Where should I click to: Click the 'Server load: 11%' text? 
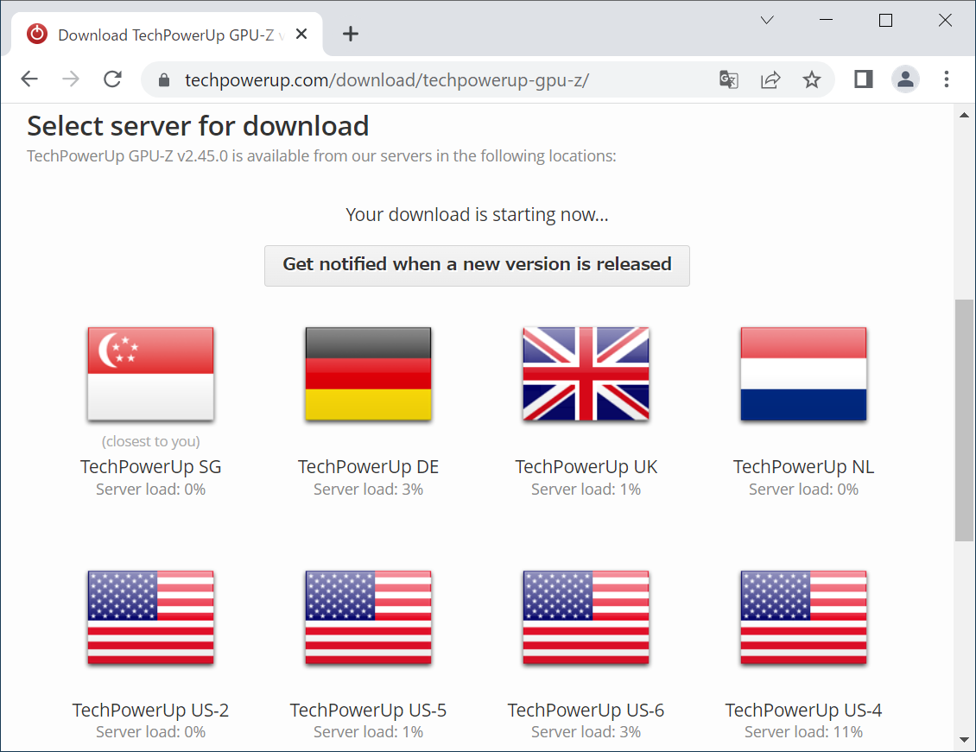[x=803, y=732]
